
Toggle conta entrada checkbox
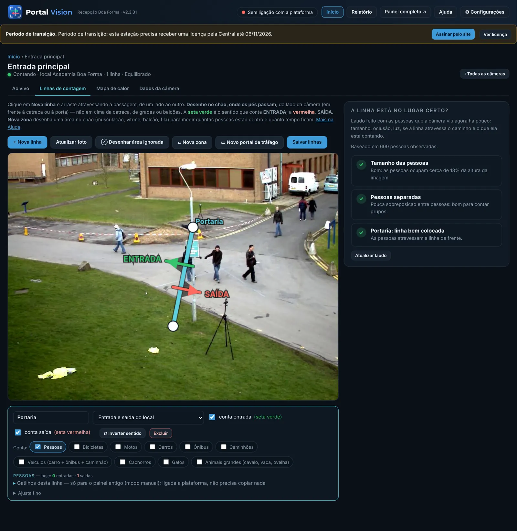click(x=212, y=417)
